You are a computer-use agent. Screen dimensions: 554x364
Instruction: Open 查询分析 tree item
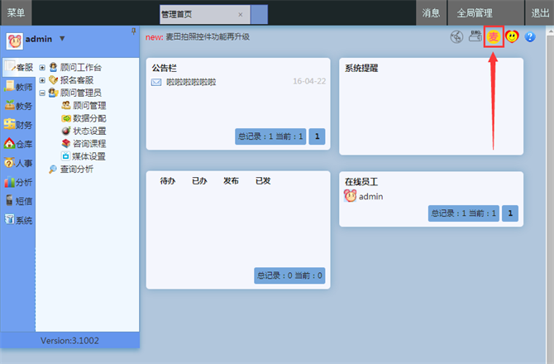click(x=77, y=170)
